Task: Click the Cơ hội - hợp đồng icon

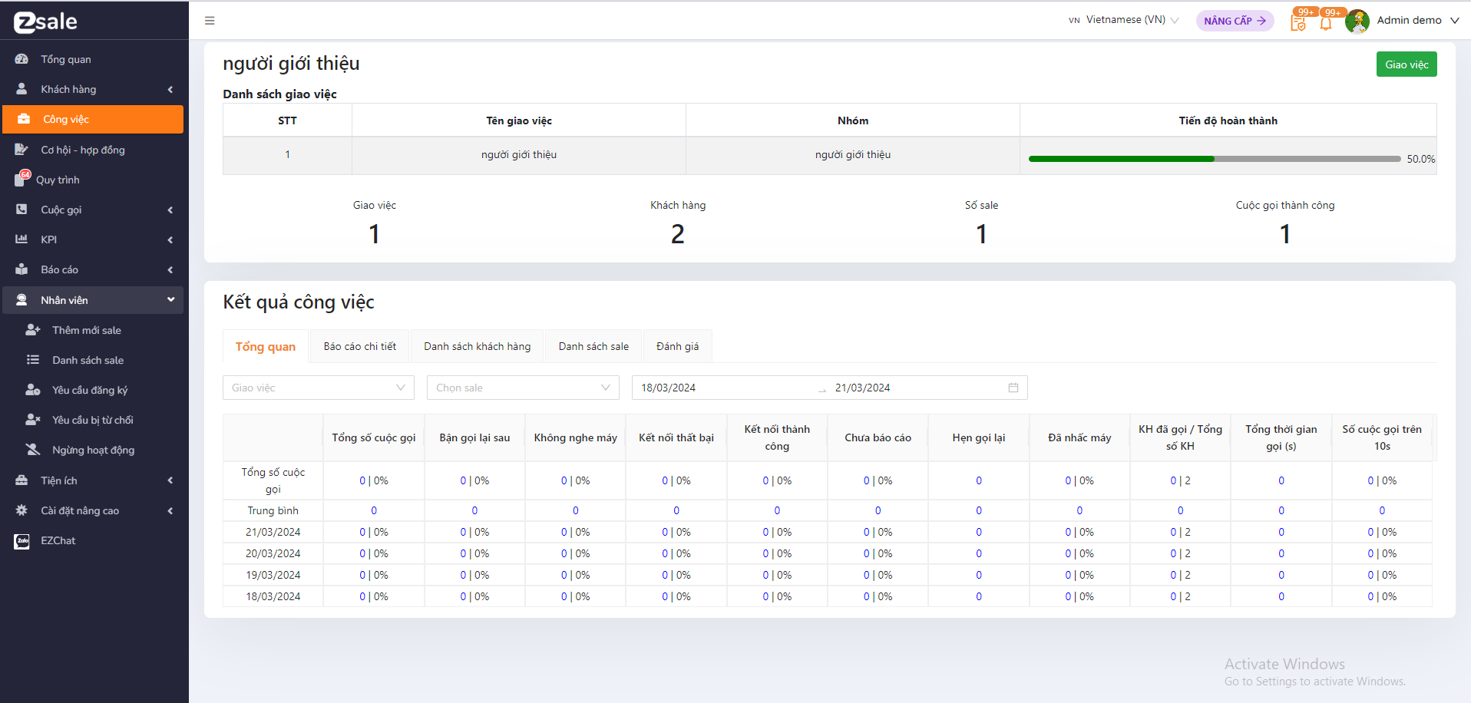Action: click(x=21, y=150)
